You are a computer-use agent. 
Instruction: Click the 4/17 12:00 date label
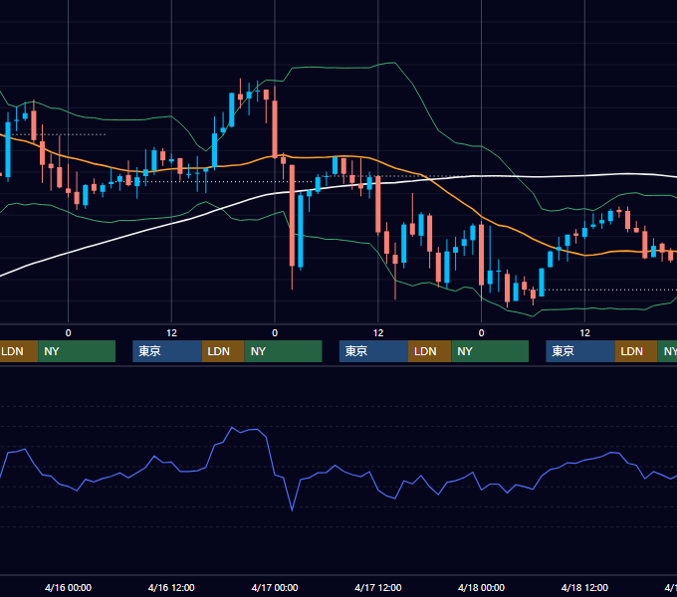pyautogui.click(x=377, y=587)
